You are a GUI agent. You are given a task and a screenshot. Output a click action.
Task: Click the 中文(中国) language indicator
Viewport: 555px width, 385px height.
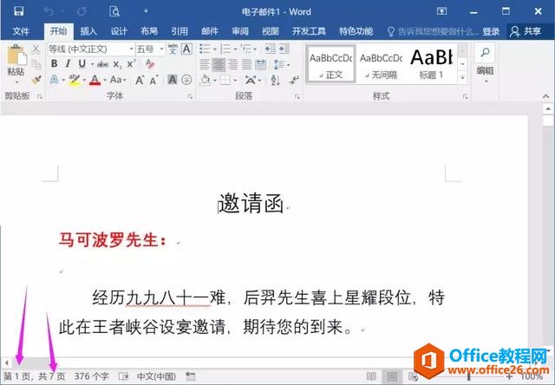tap(156, 376)
